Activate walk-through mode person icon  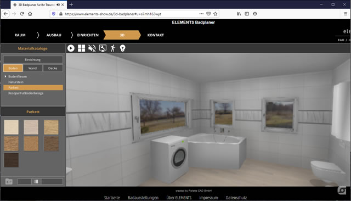click(113, 48)
